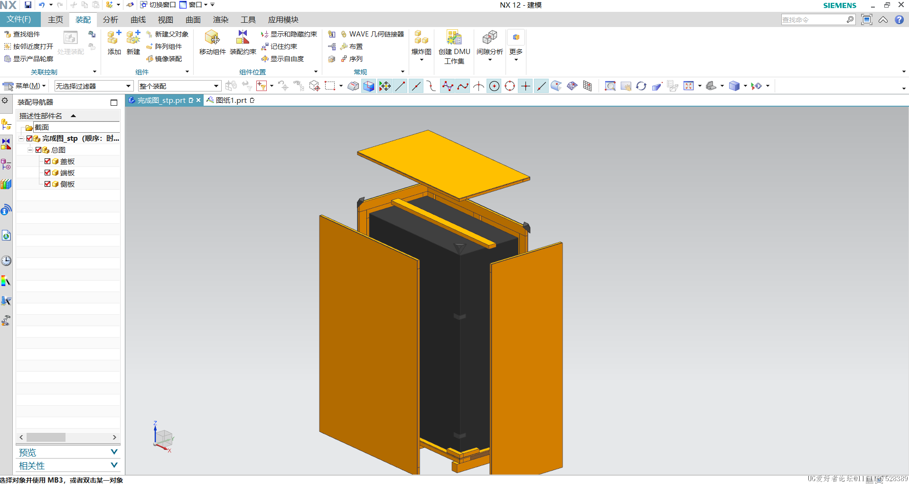Viewport: 909px width, 484px height.
Task: Toggle the 总图 subassembly checkbox
Action: click(38, 150)
